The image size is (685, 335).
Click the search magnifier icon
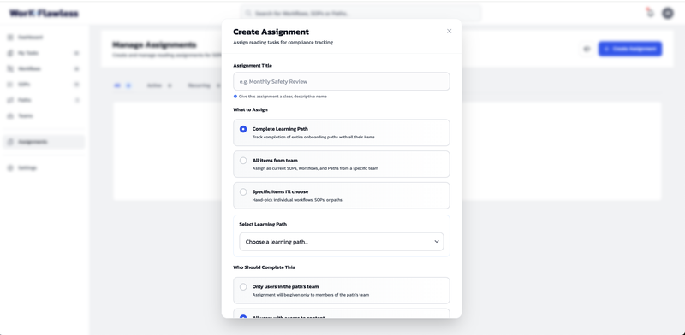248,14
